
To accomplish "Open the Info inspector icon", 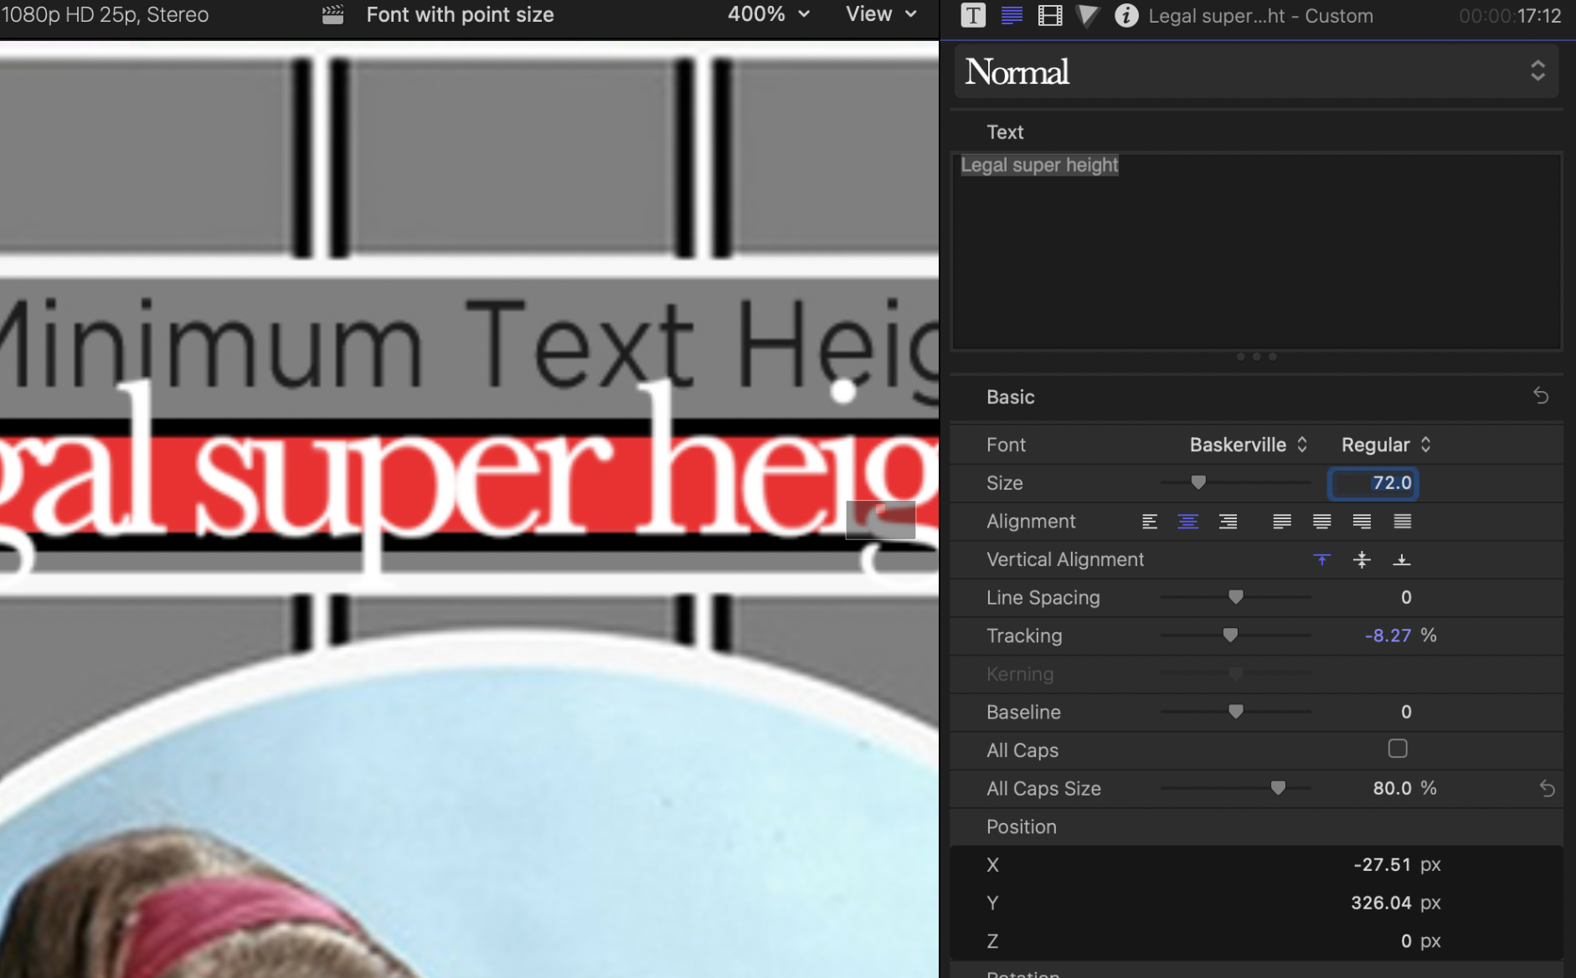I will 1126,15.
